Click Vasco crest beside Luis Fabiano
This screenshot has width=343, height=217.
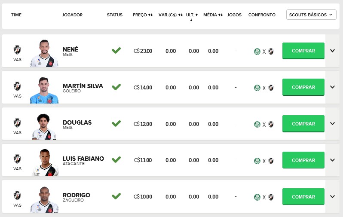coord(17,158)
